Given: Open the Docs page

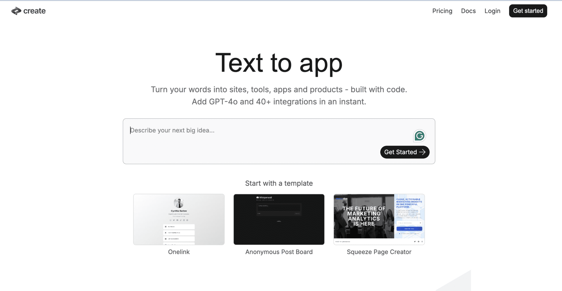Looking at the screenshot, I should 468,11.
